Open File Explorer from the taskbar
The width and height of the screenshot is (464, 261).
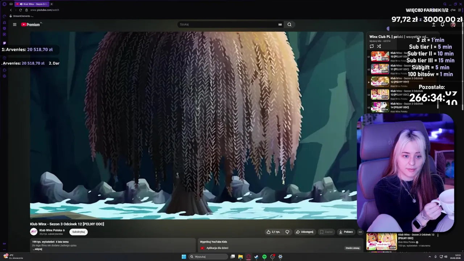(x=240, y=257)
